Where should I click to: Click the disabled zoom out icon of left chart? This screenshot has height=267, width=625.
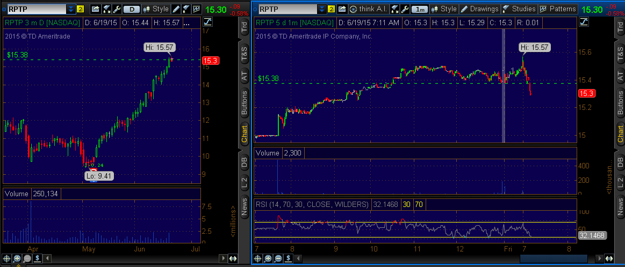point(27,258)
